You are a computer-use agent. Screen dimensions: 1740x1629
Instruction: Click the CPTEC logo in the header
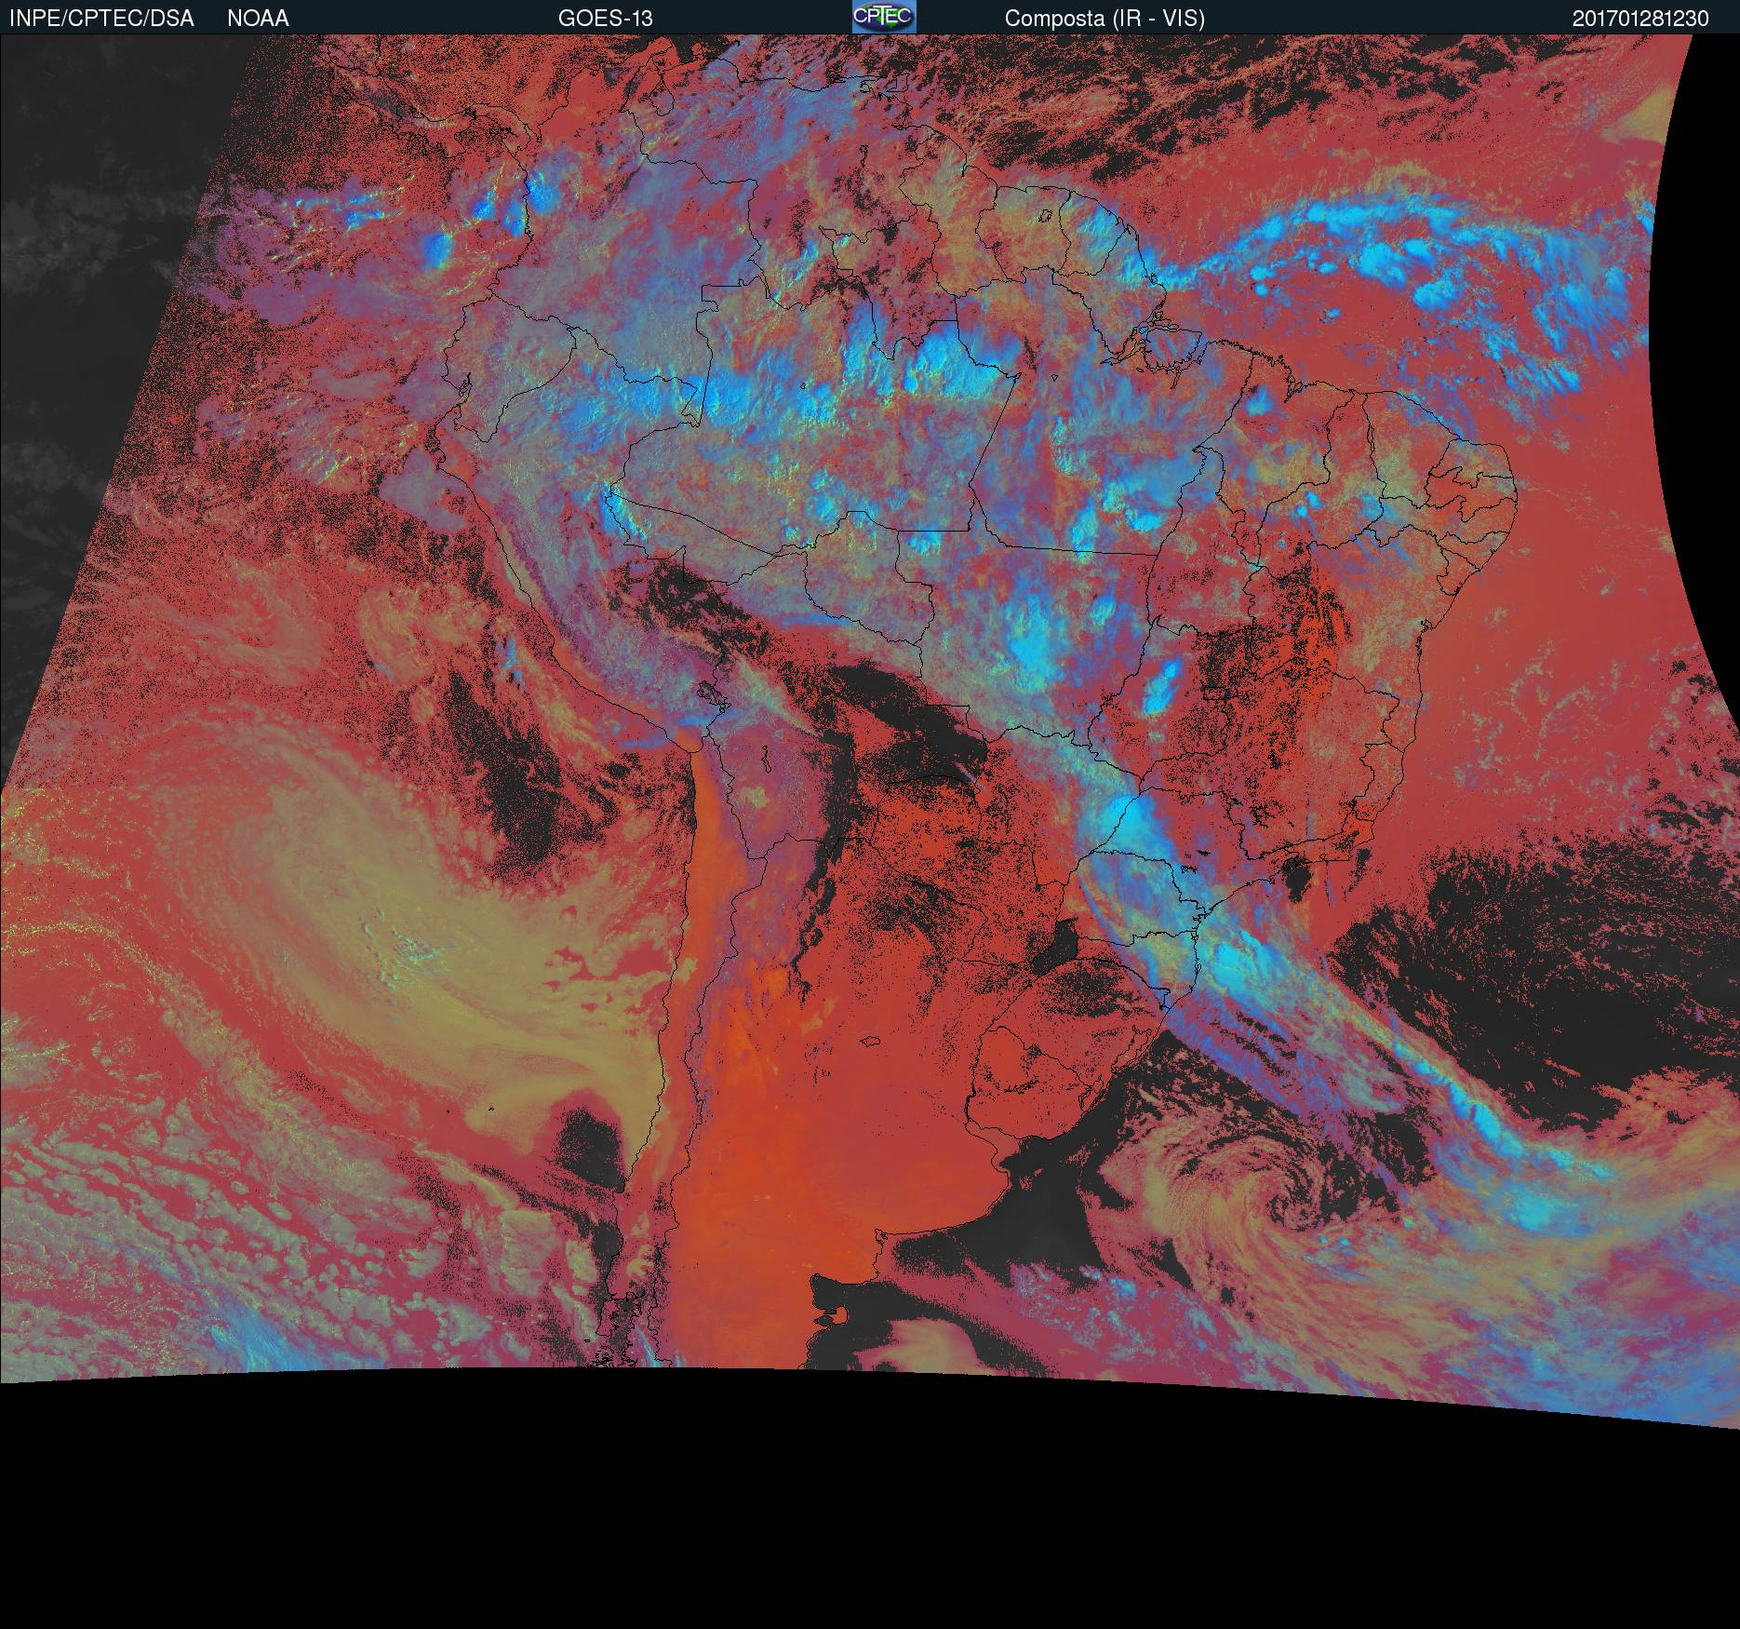click(x=884, y=17)
